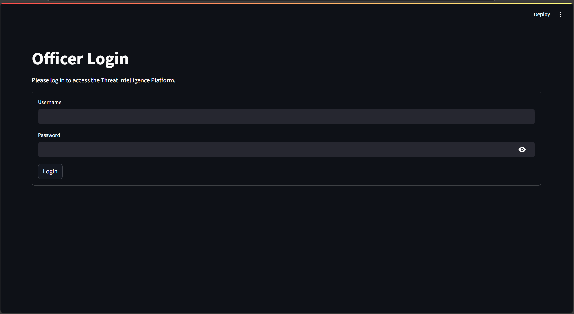Click the Threat Intelligence Platform description text

[104, 80]
